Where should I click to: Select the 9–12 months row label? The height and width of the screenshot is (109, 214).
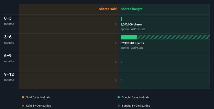coord(9,77)
